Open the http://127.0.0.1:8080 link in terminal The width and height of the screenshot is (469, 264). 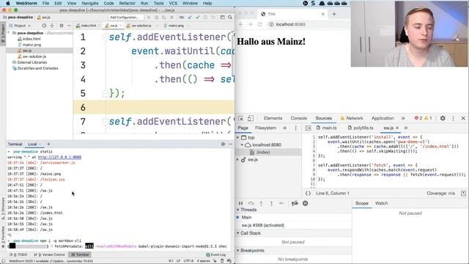pyautogui.click(x=59, y=157)
